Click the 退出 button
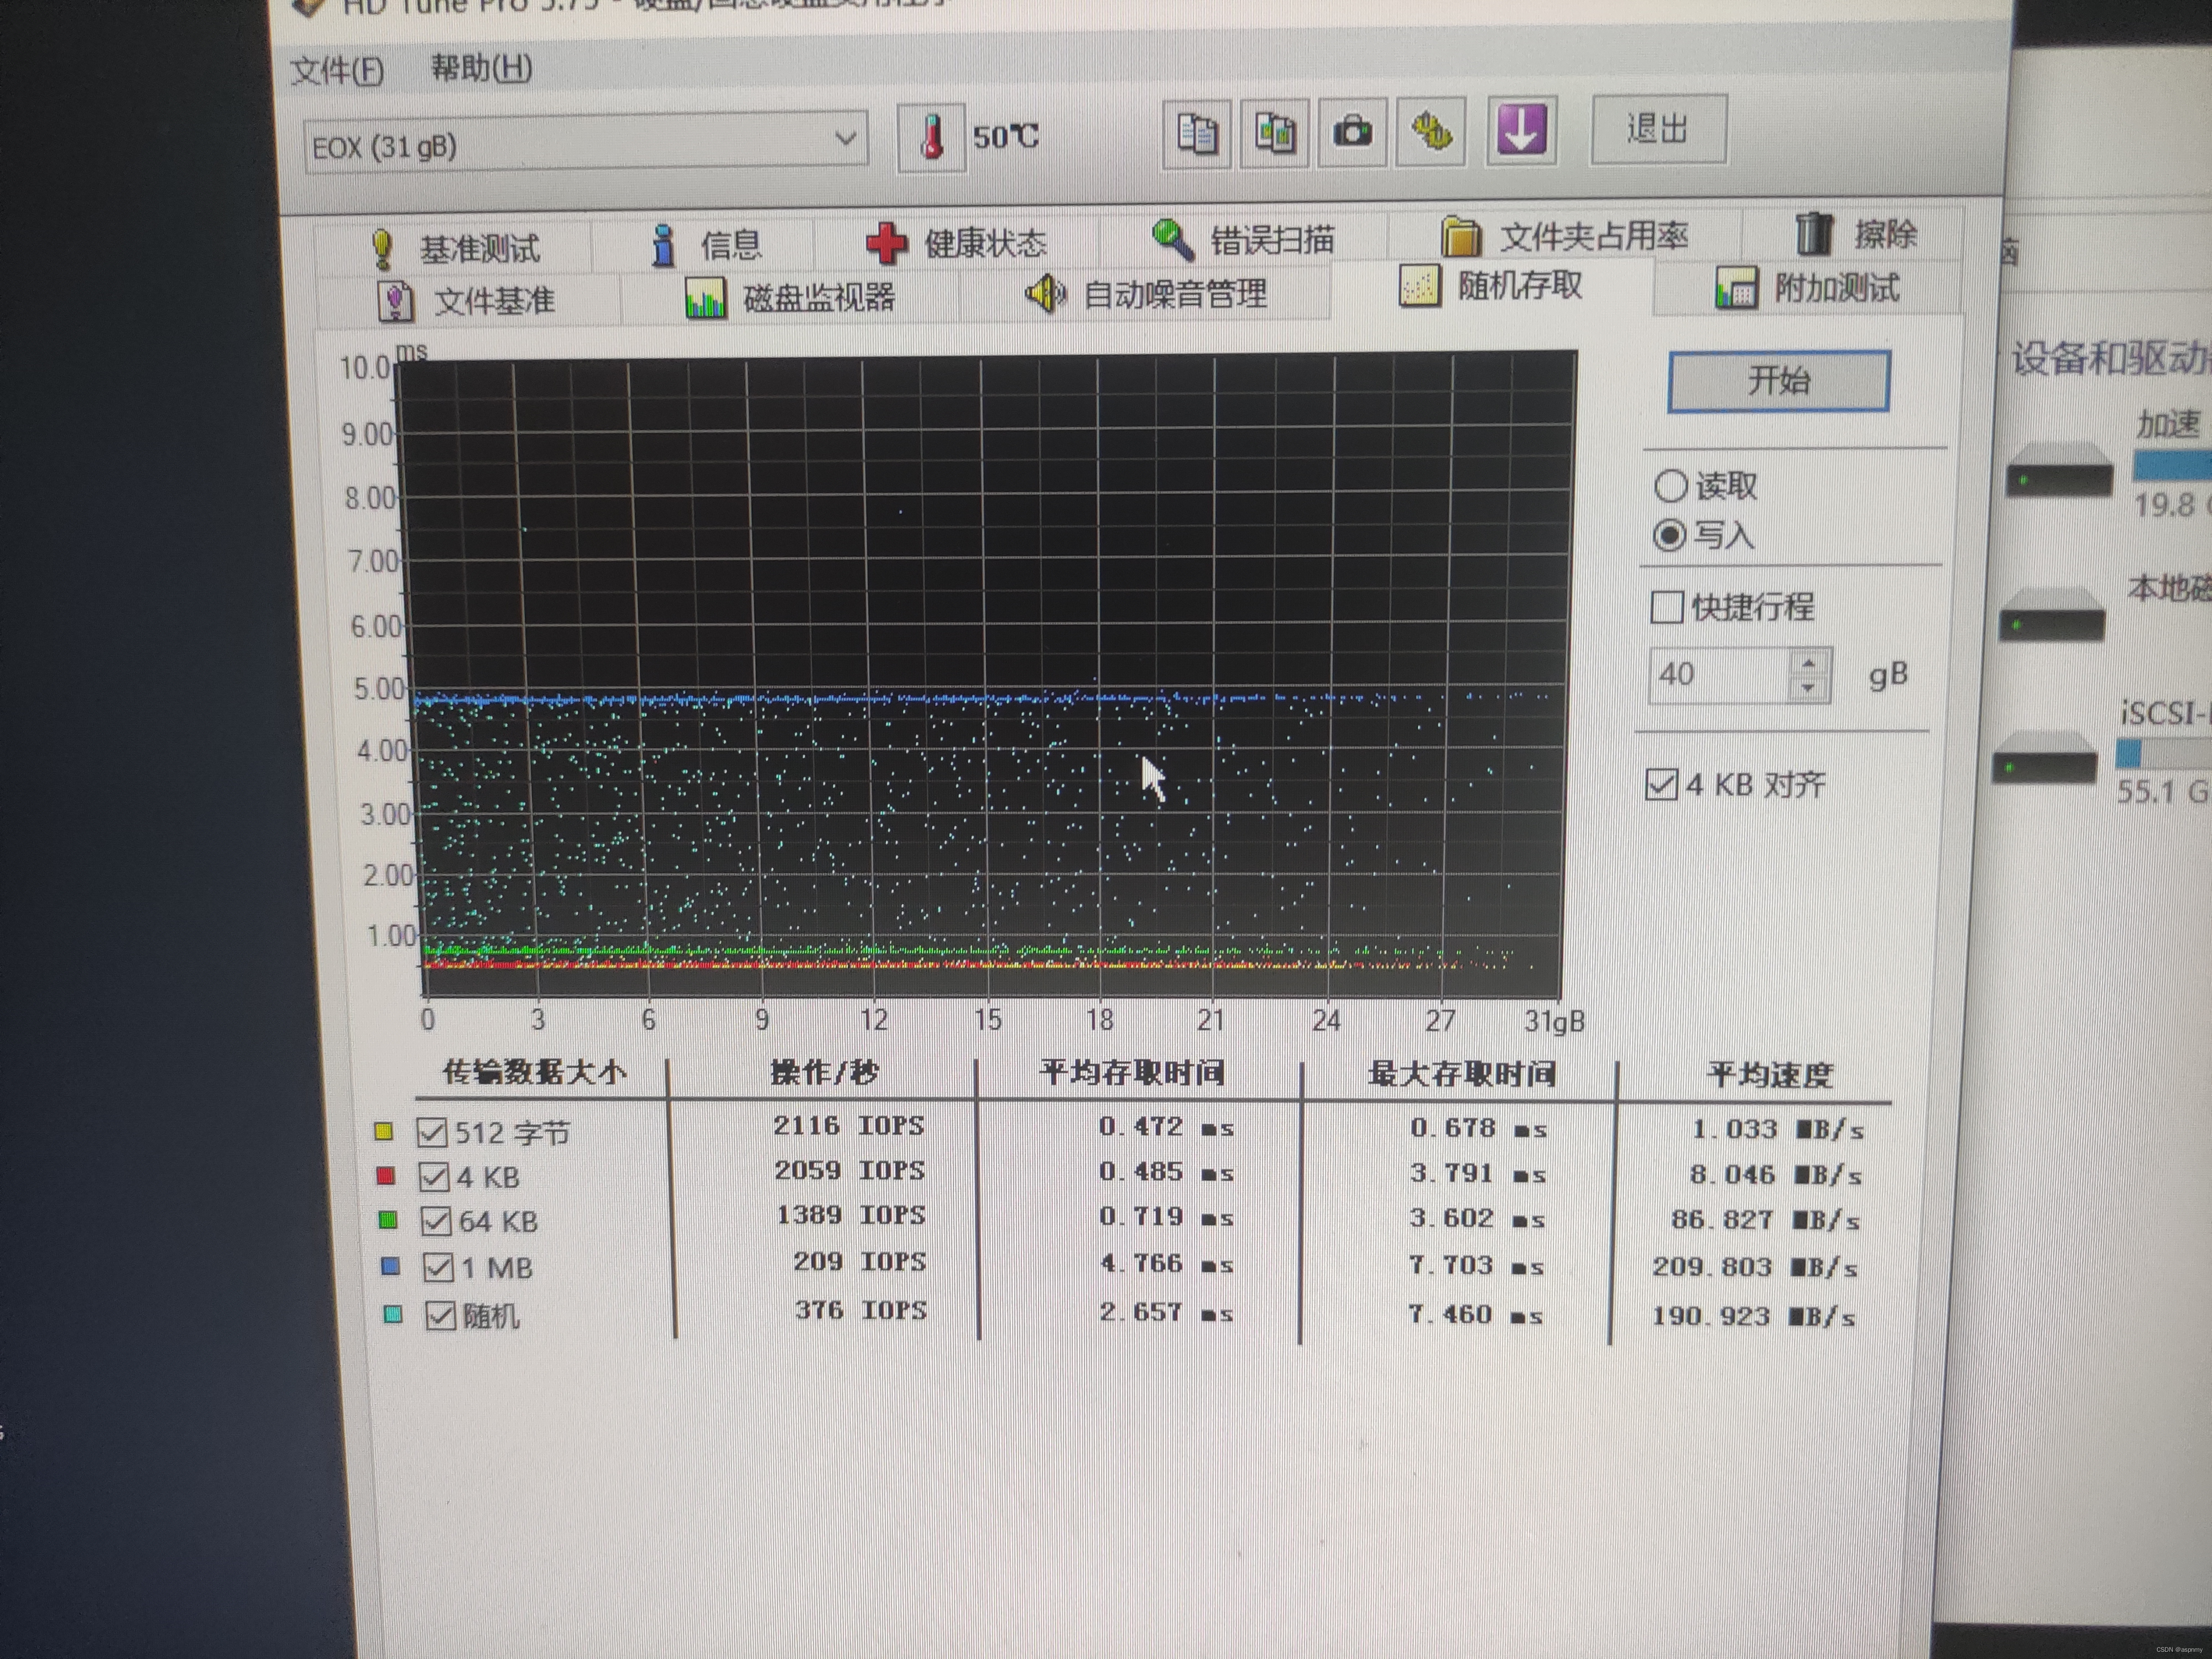The width and height of the screenshot is (2212, 1659). 1658,129
